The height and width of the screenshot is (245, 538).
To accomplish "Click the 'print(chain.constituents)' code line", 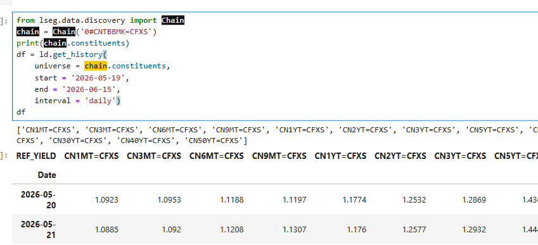I will tap(73, 43).
